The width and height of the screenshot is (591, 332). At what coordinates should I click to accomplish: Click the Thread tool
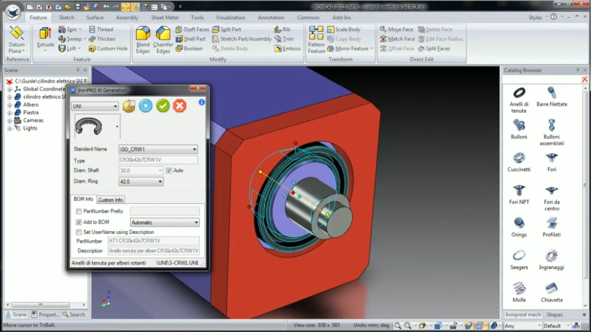pos(101,29)
